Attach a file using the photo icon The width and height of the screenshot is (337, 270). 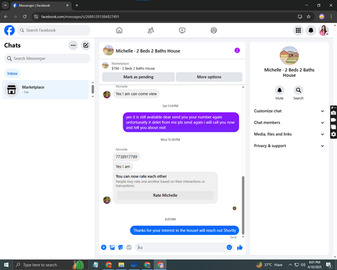coord(112,248)
